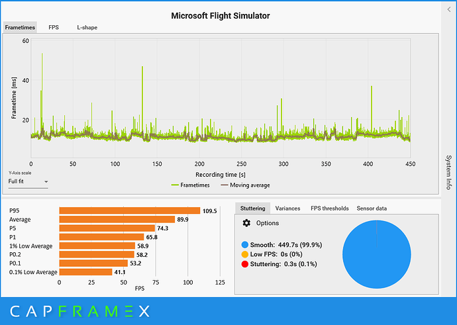
Task: Collapse the side panel with the chevron arrow
Action: tap(449, 10)
